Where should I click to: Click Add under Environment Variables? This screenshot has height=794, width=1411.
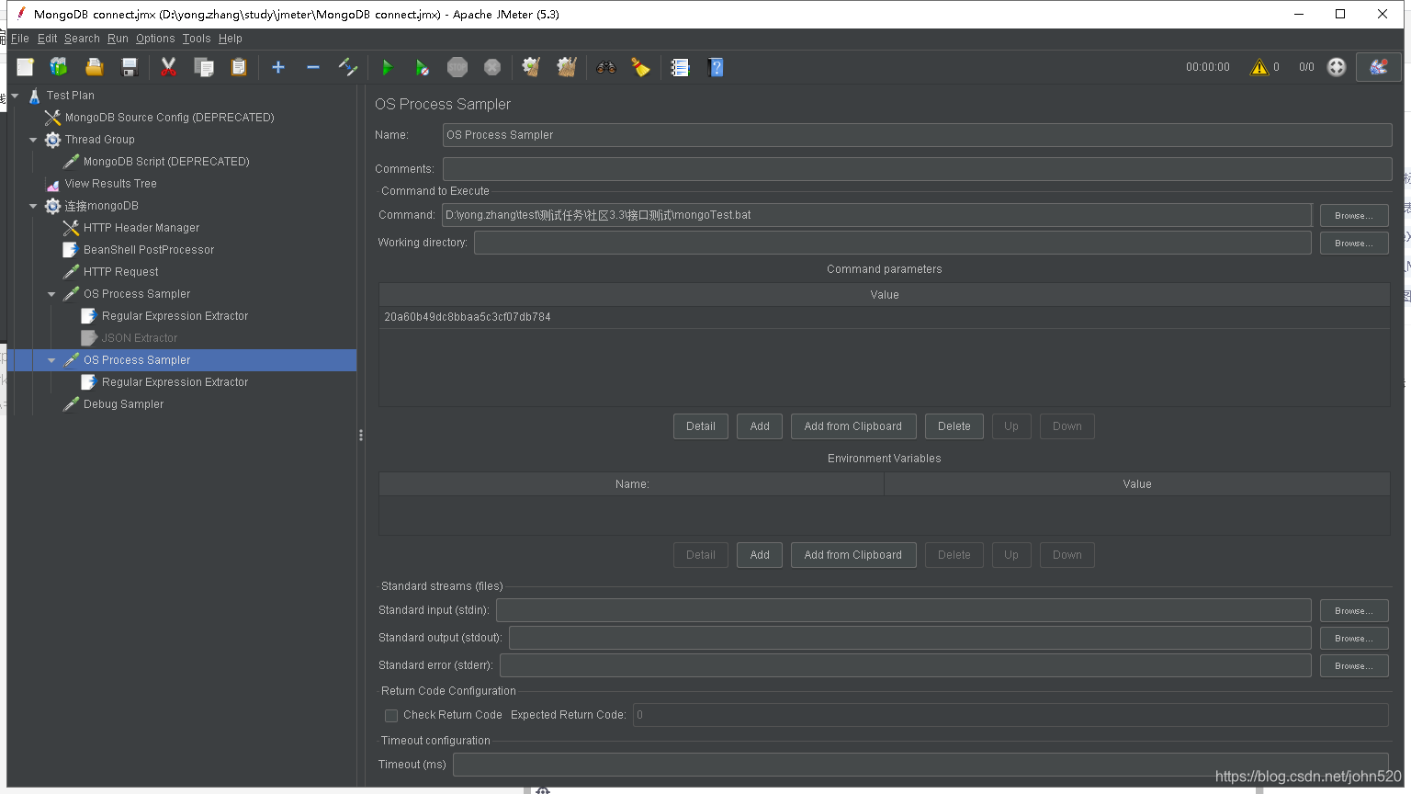760,555
